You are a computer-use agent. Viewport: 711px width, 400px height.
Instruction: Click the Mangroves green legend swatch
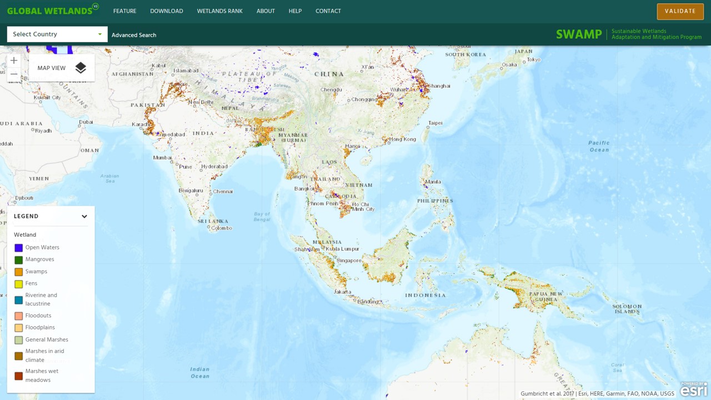pos(19,260)
